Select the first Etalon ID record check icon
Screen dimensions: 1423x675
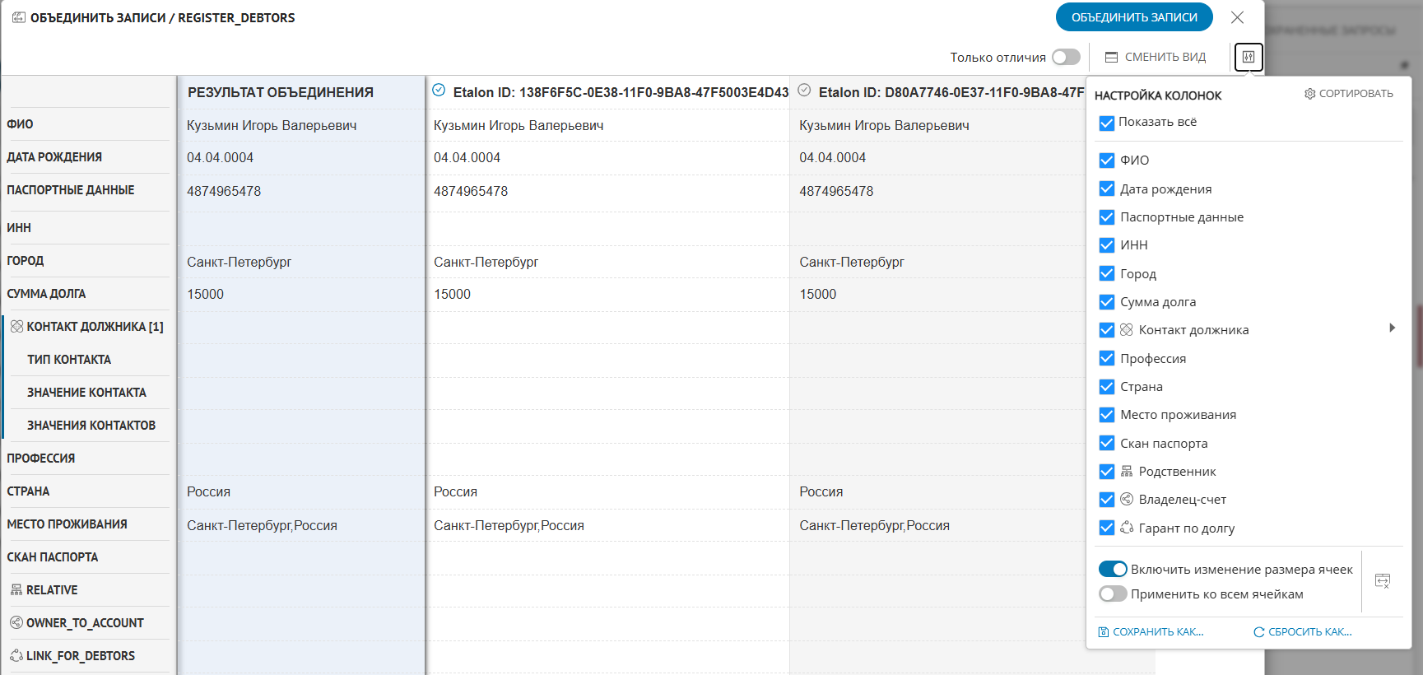(x=439, y=91)
